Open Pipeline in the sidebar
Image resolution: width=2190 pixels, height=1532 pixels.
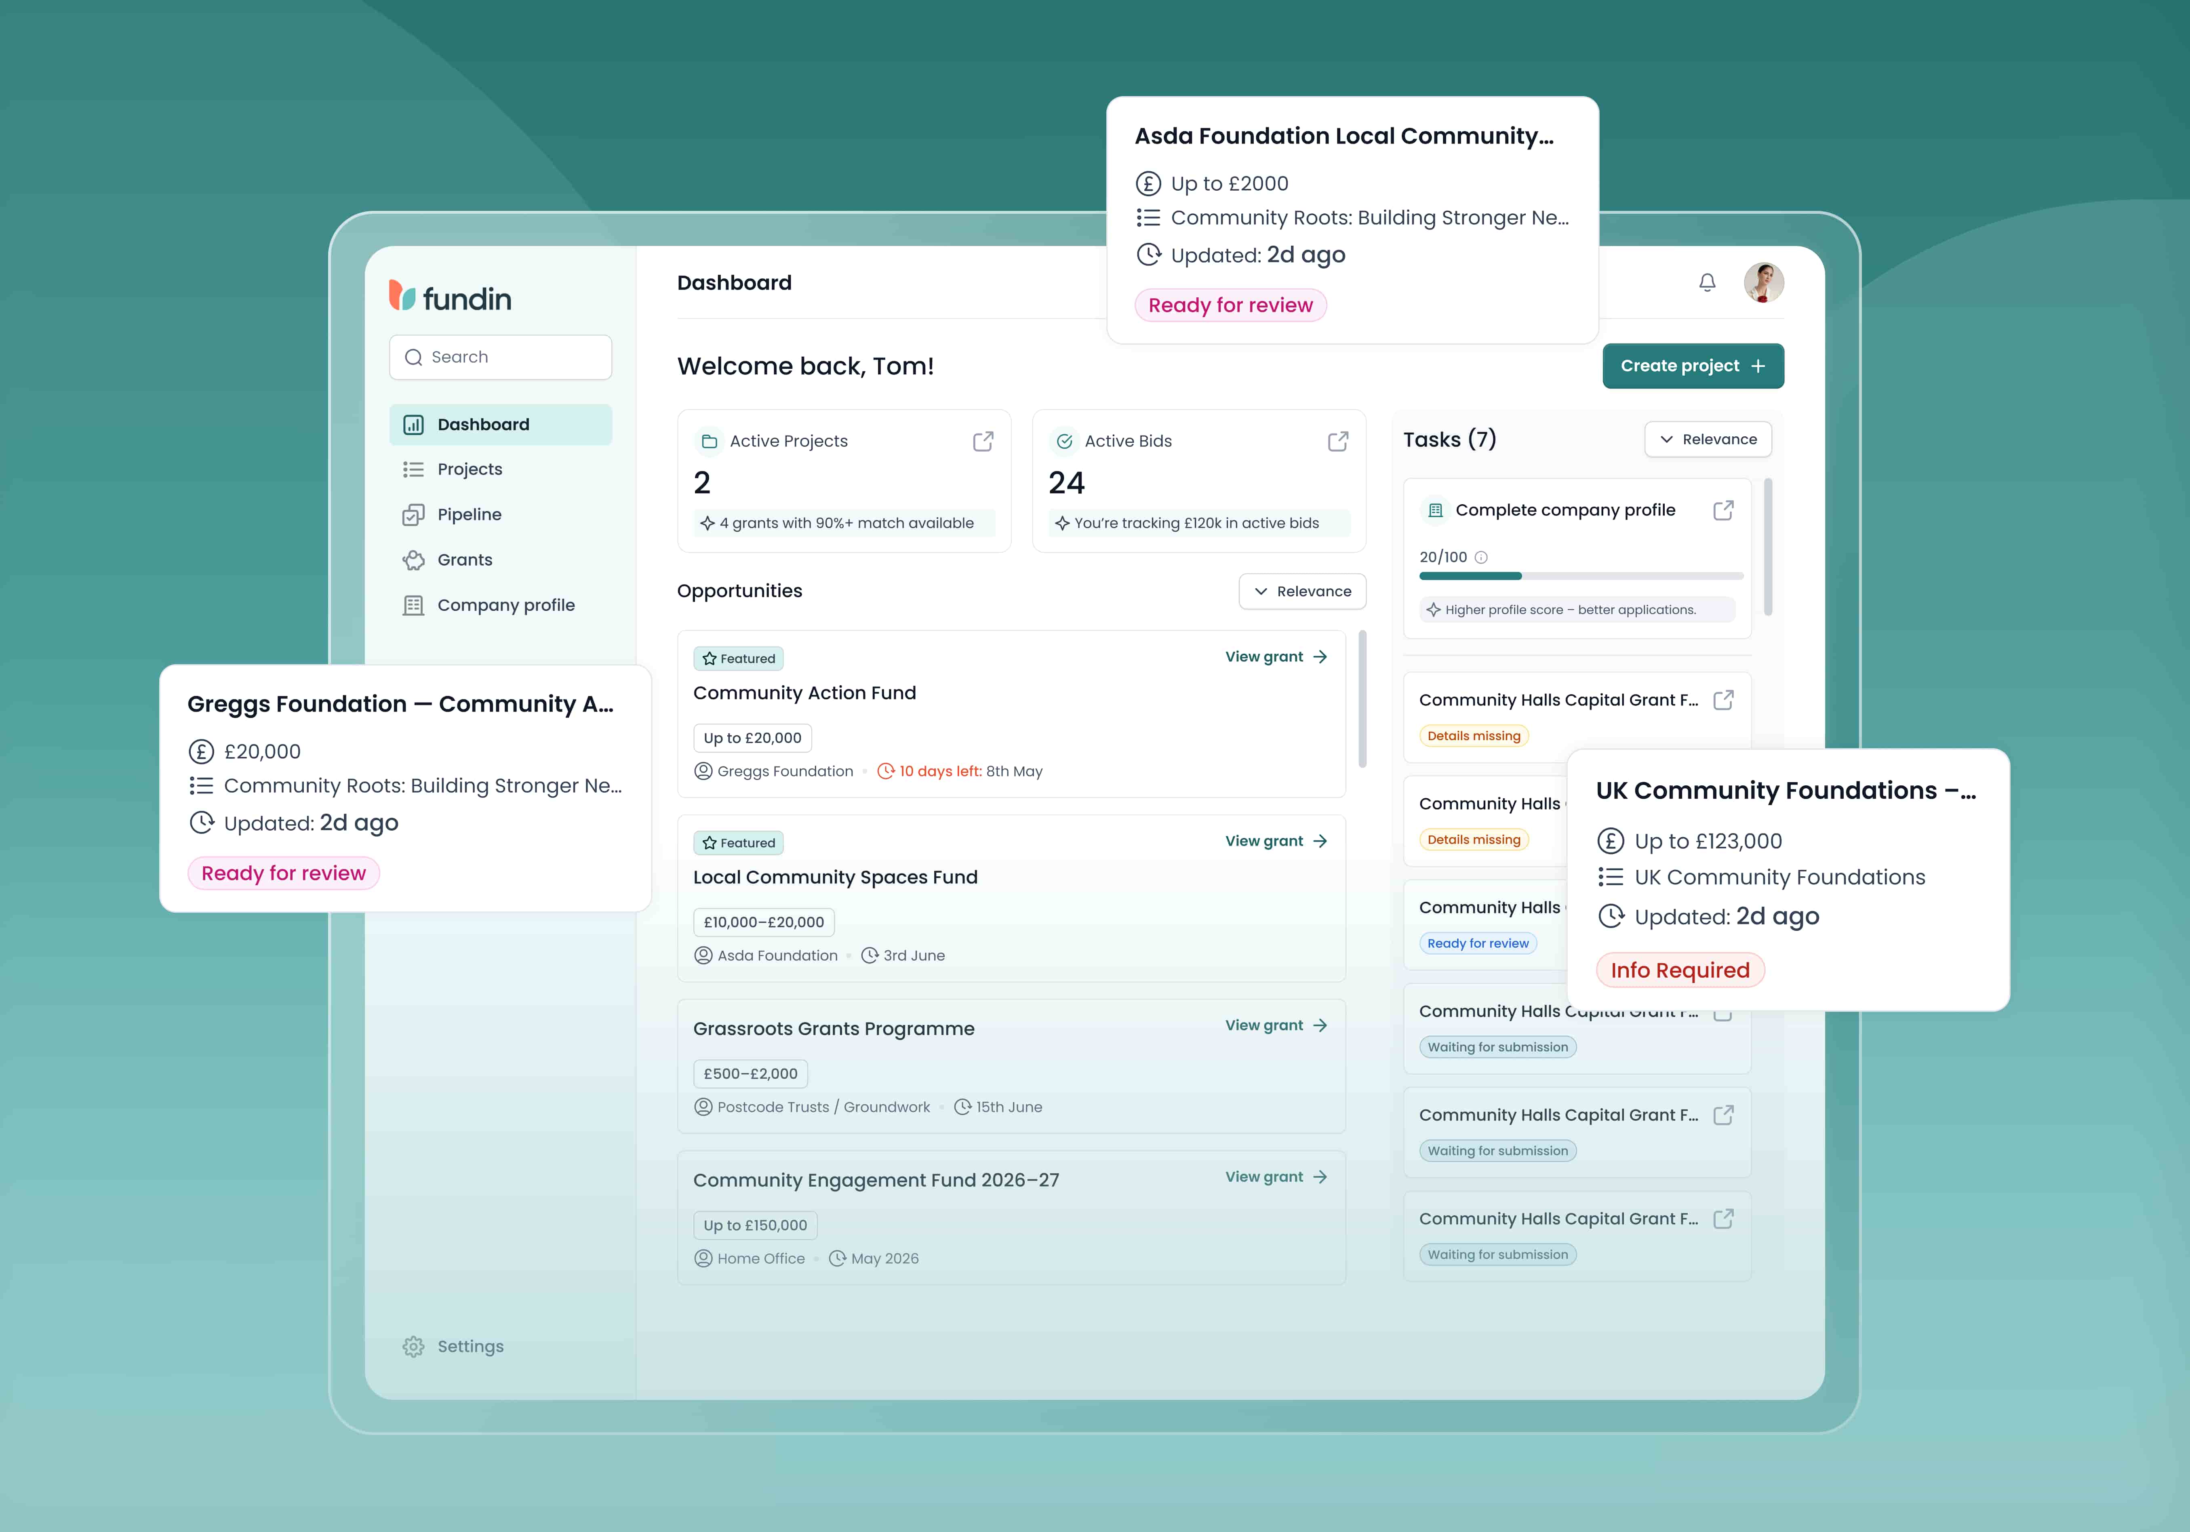click(x=501, y=514)
